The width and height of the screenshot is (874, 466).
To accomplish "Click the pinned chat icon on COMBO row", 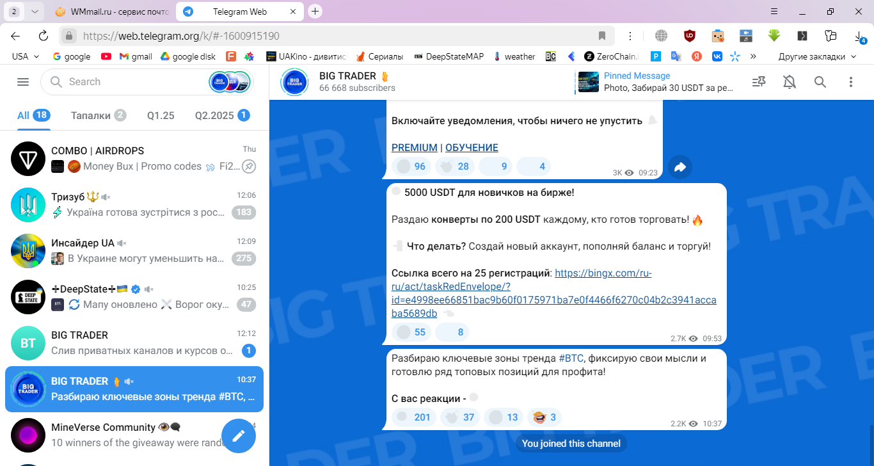I will 249,166.
